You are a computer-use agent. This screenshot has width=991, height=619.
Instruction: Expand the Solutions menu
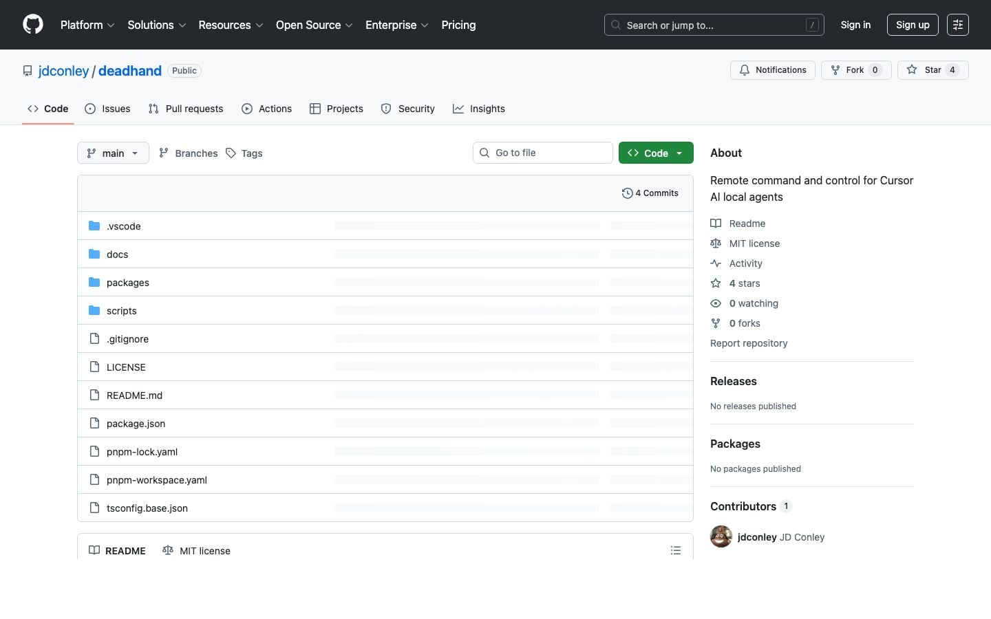click(156, 25)
